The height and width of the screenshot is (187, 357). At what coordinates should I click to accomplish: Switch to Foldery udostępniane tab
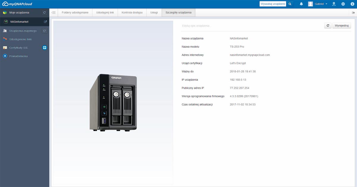(75, 12)
